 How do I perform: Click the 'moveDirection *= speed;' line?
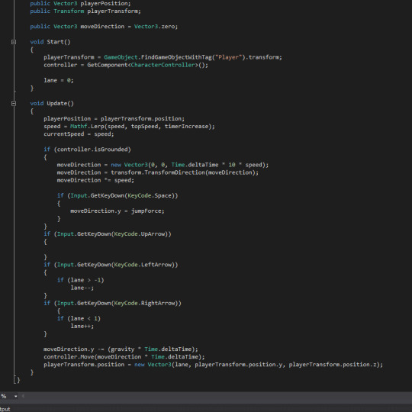point(95,180)
